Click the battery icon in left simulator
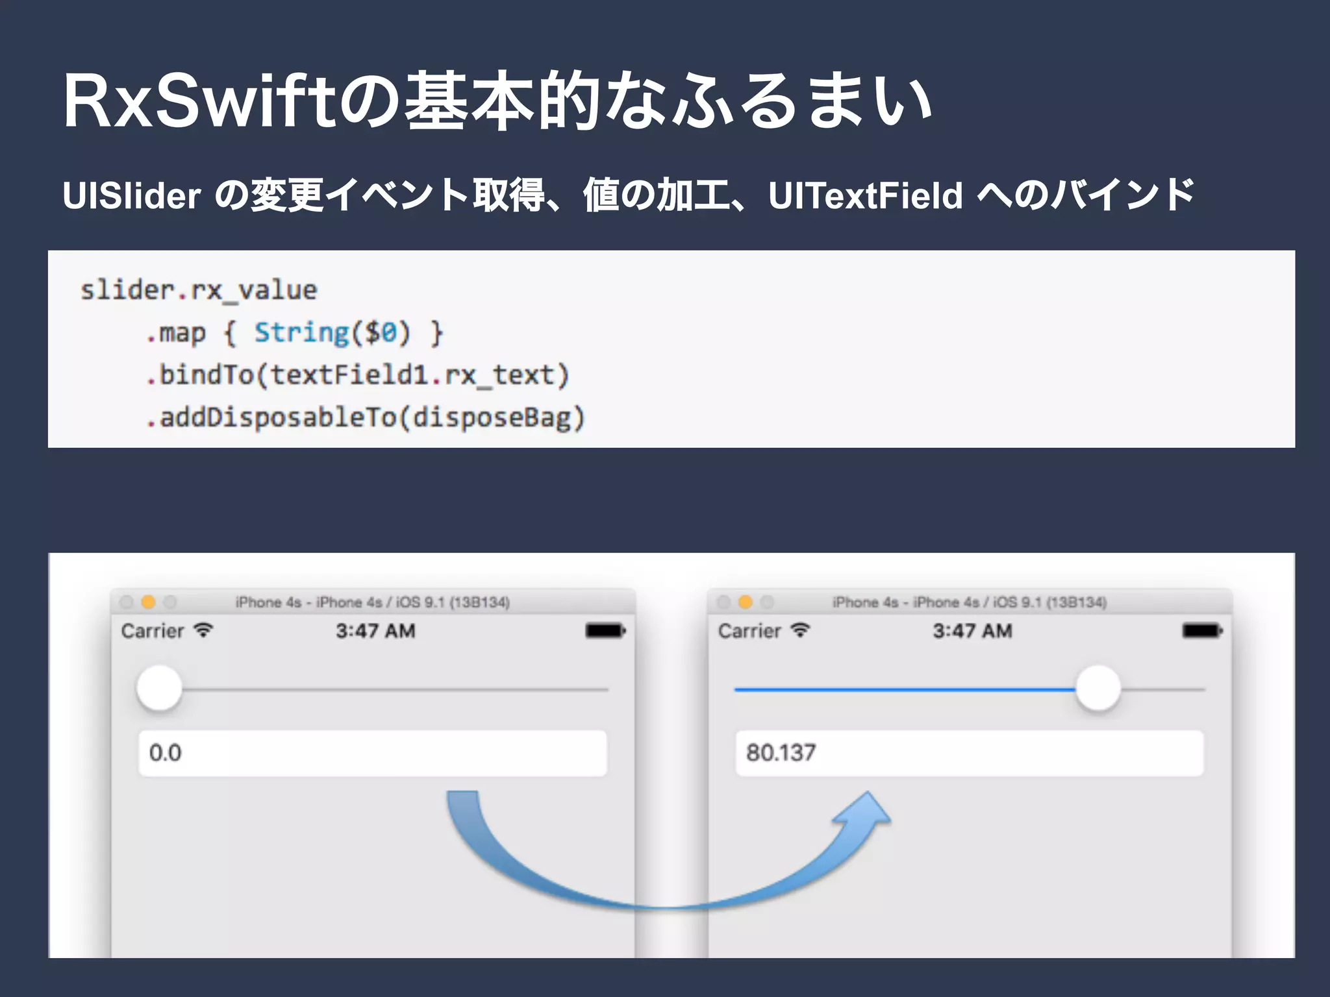Image resolution: width=1330 pixels, height=997 pixels. click(x=605, y=630)
